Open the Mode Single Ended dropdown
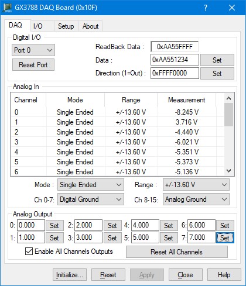 click(91, 185)
